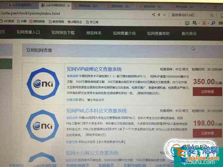Open 知网报告下载 in navigation menu
This screenshot has width=223, height=167.
[x=63, y=33]
